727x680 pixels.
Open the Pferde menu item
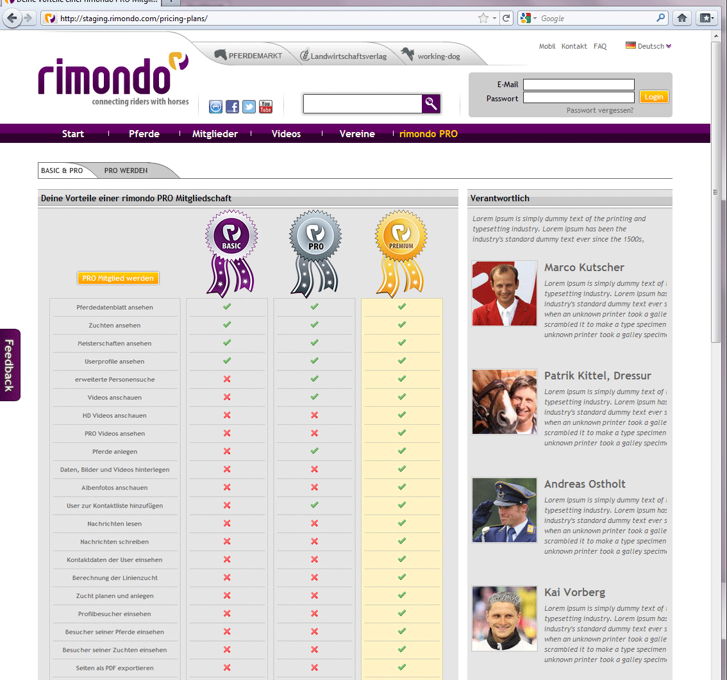coord(144,133)
